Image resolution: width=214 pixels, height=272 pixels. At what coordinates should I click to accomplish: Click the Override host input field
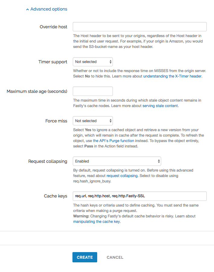(x=139, y=27)
